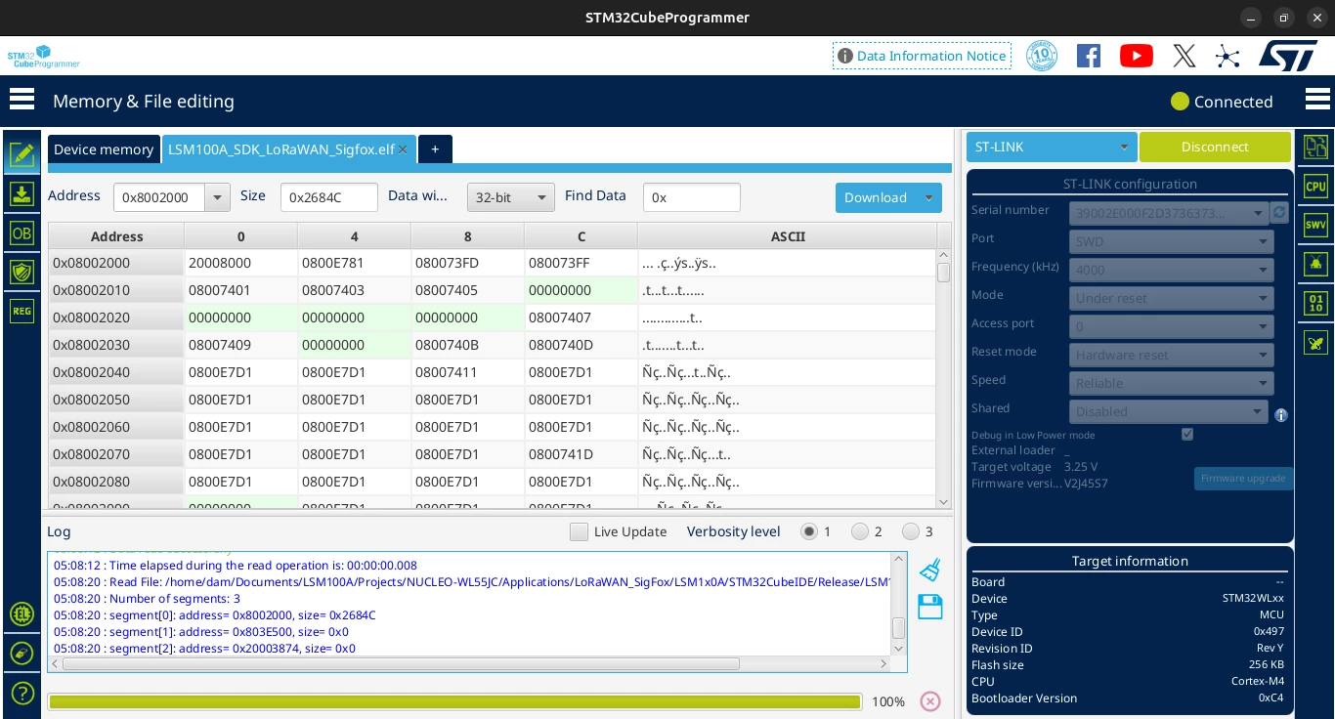Add a new tab with plus button
Screen dimensions: 1335x719
435,149
